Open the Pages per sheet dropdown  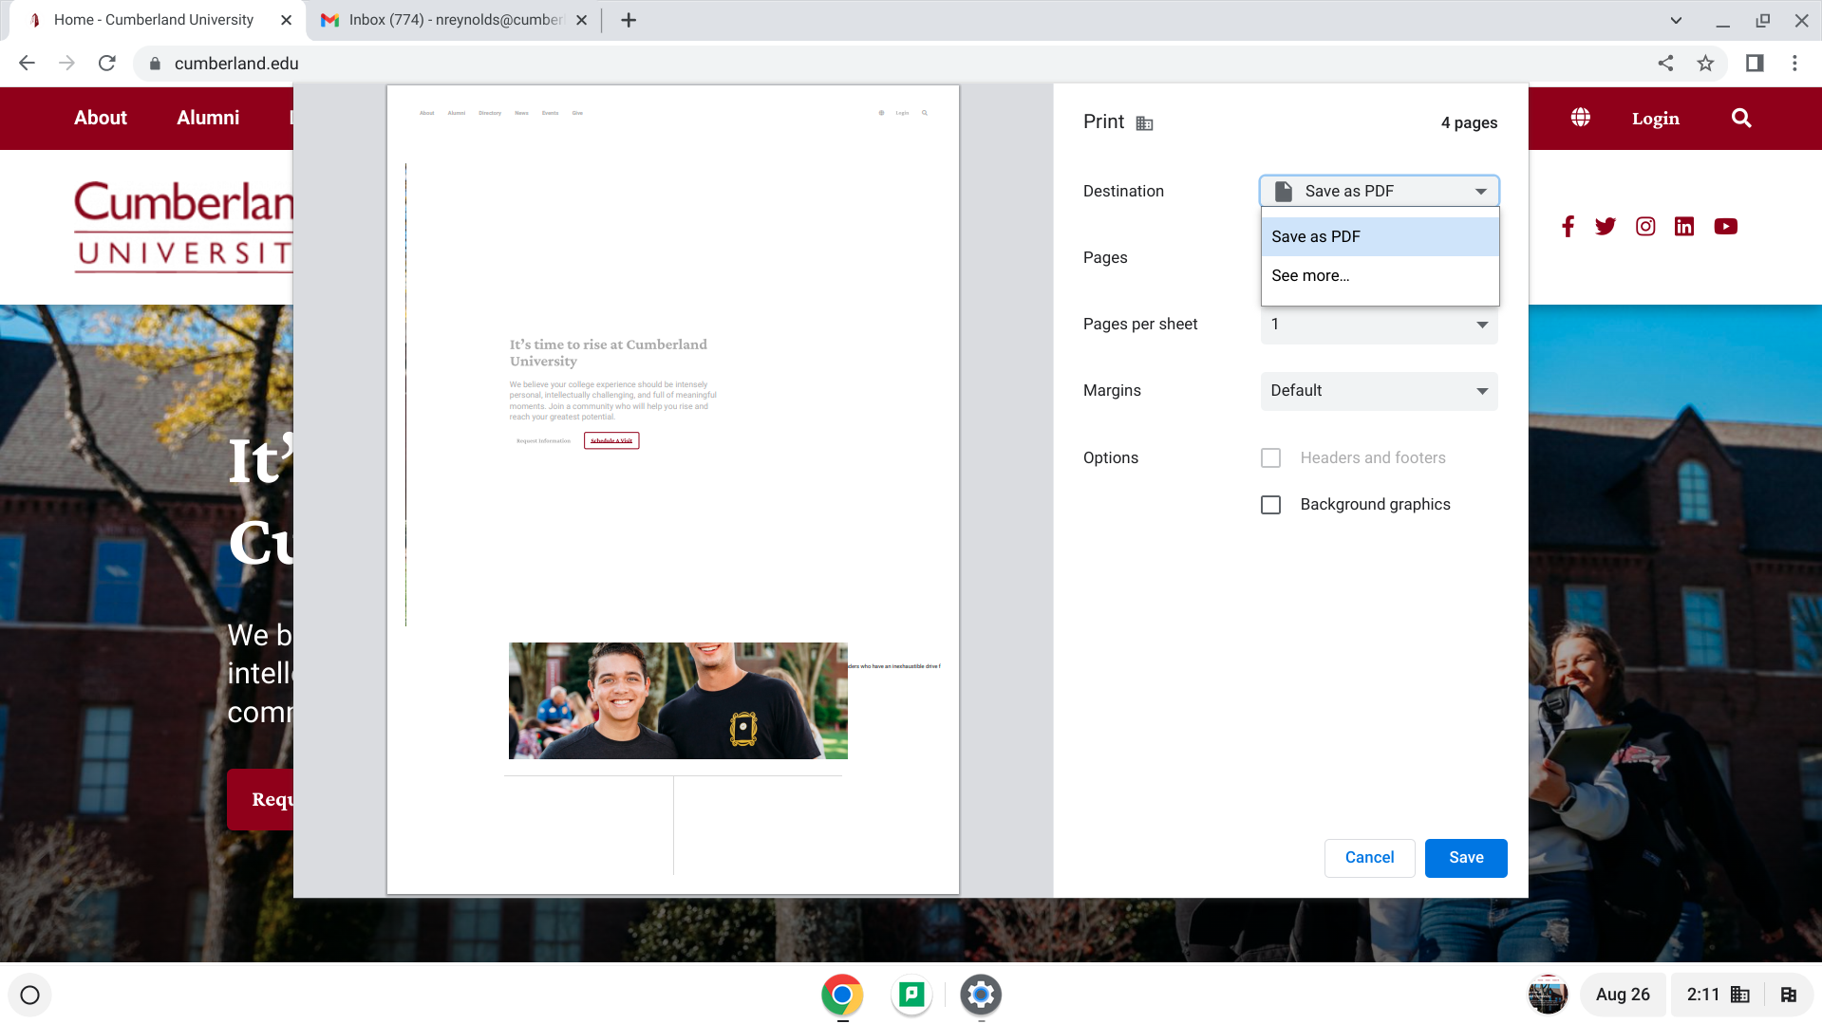(1379, 325)
